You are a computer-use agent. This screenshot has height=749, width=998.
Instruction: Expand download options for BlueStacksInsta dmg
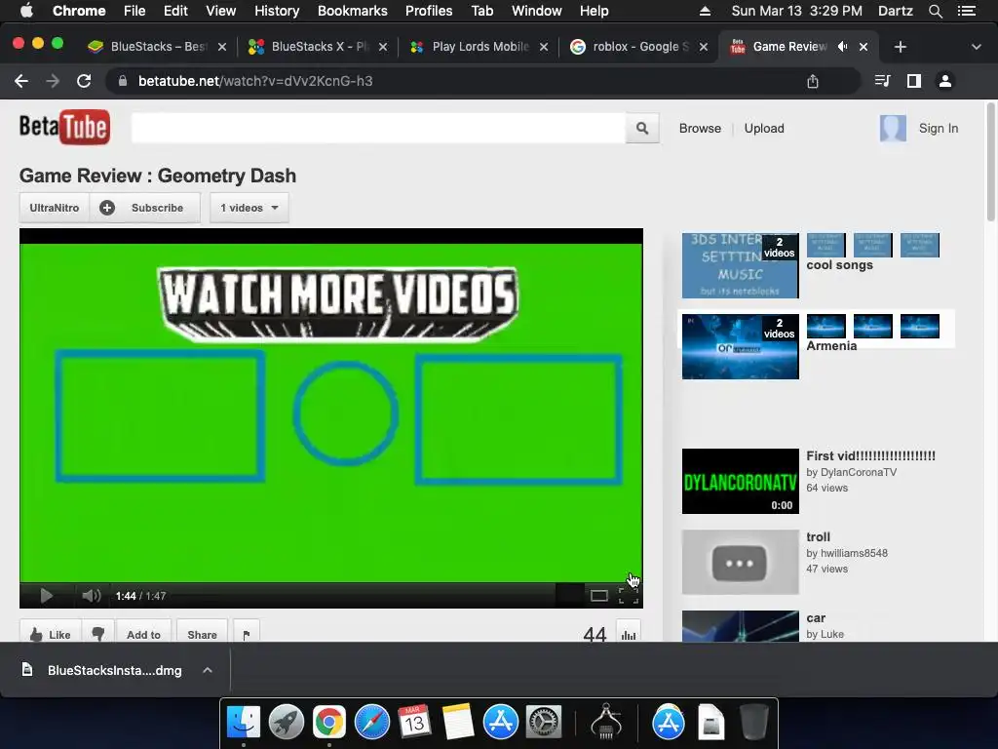click(208, 670)
